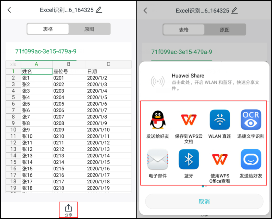
Task: Open sheet tab 71f099ac-3e15-479a-9 in left screen
Action: [46, 51]
